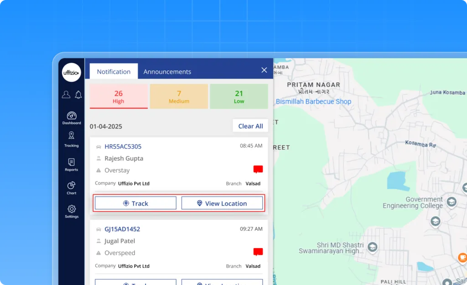Open Reports in the sidebar
467x285 pixels.
[x=72, y=165]
